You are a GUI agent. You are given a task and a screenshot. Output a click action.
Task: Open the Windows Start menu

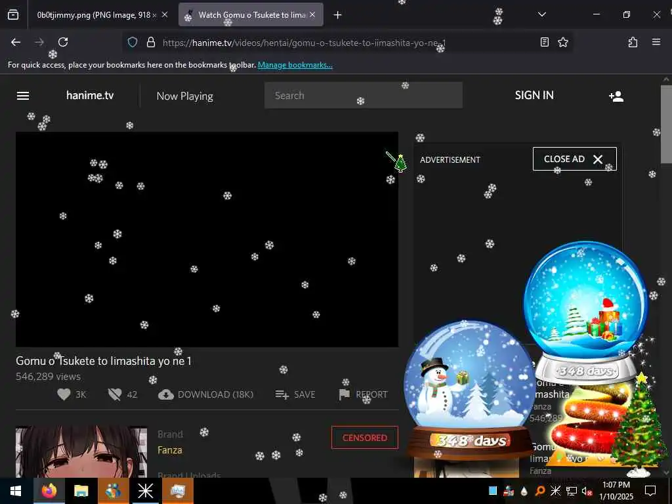click(x=16, y=491)
